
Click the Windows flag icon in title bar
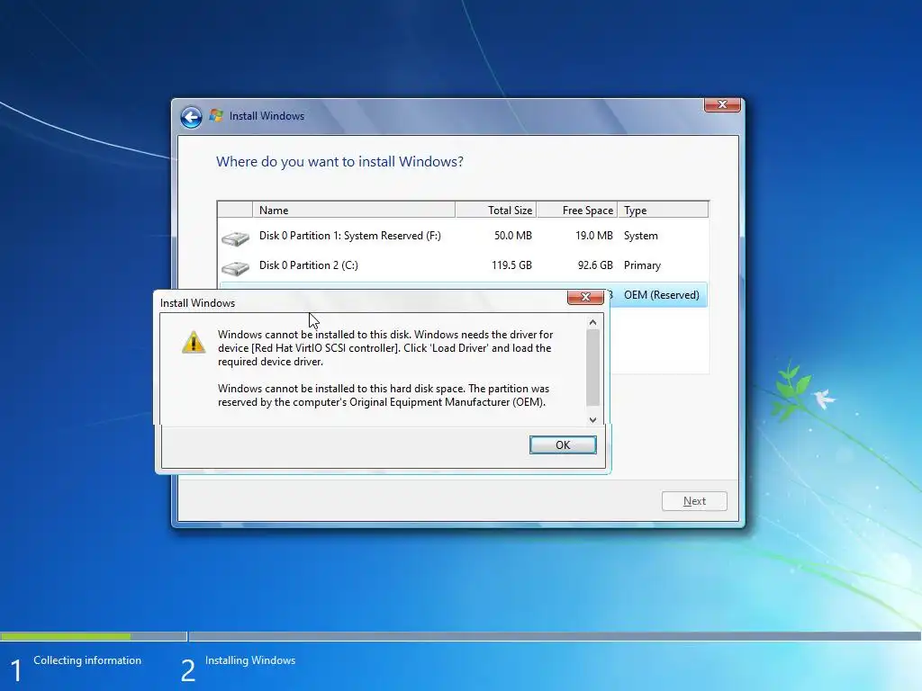point(216,115)
